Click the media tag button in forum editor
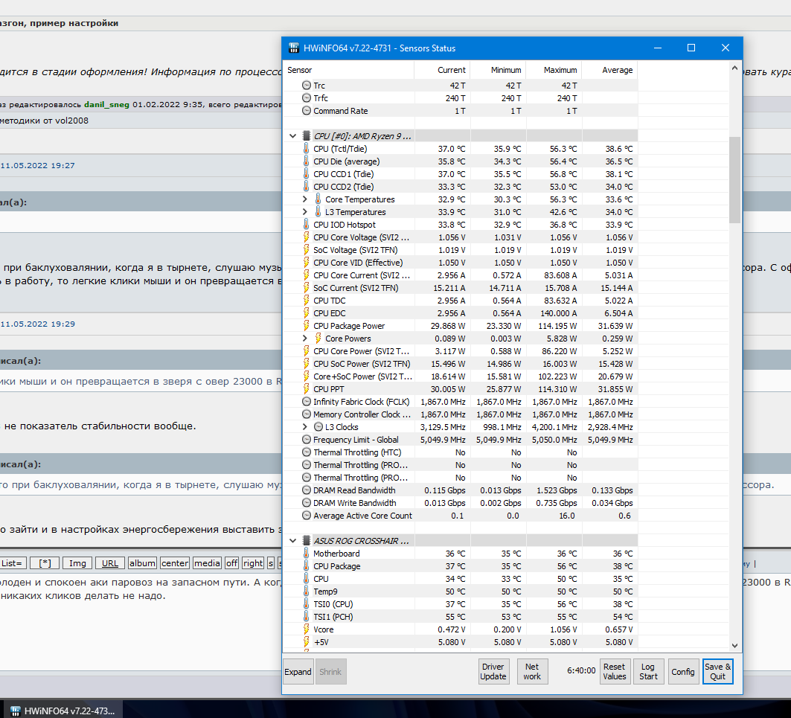Viewport: 791px width, 718px height. coord(207,563)
